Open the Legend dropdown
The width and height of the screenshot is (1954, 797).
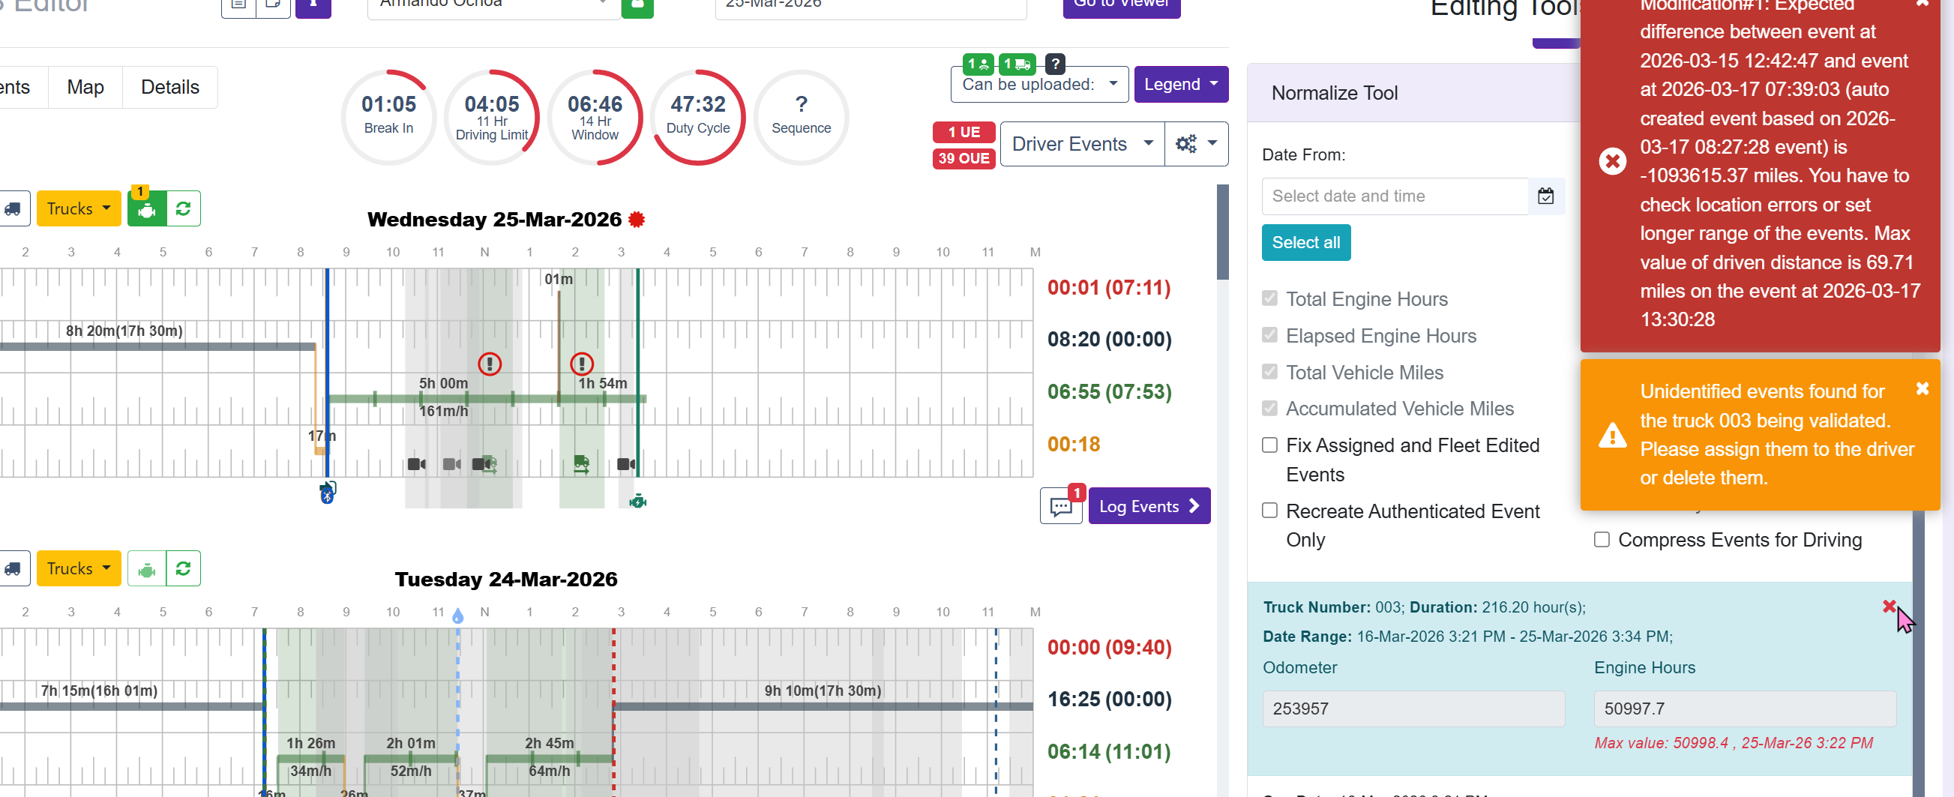[x=1181, y=84]
